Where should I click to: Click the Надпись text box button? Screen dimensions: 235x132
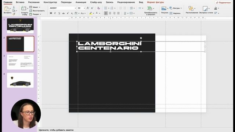[x=175, y=13]
